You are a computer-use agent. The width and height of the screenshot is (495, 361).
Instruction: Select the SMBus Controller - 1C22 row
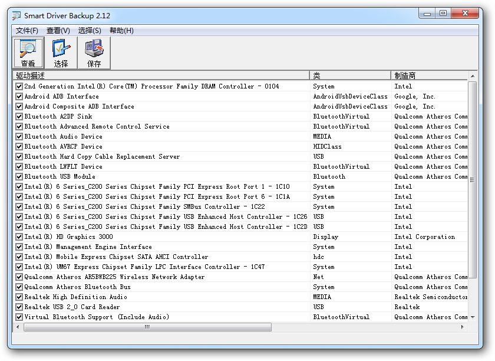tap(241, 206)
